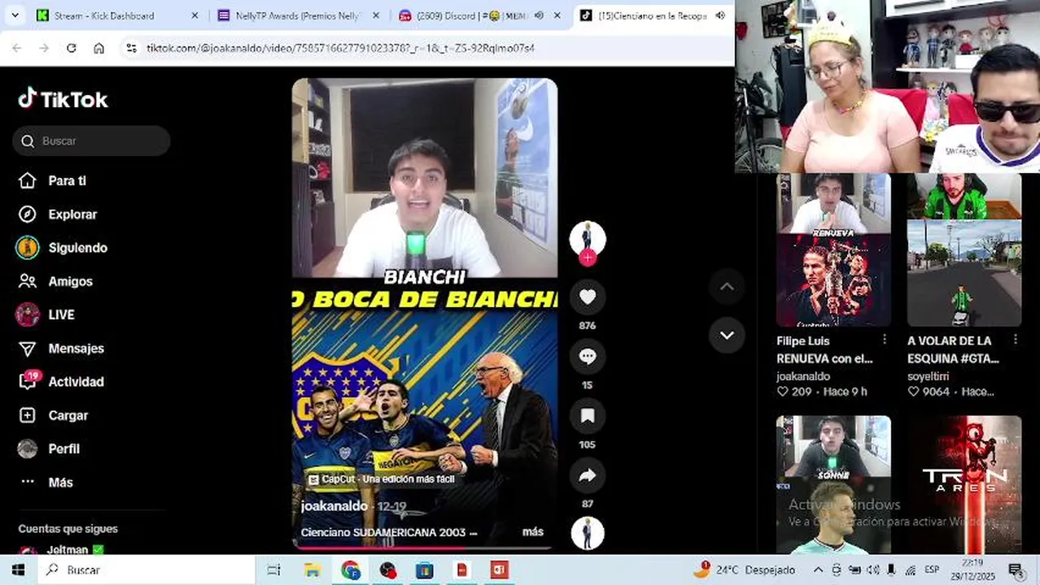Viewport: 1040px width, 585px height.
Task: Mute the TikTok tab audio
Action: point(720,15)
